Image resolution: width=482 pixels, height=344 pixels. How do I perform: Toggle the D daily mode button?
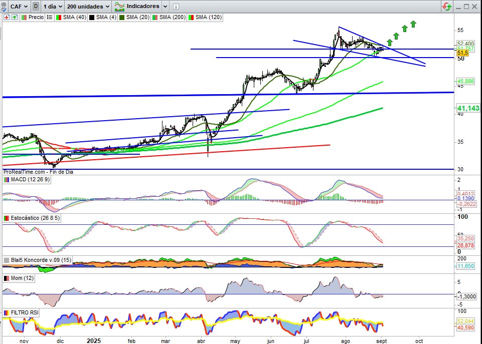36,6
